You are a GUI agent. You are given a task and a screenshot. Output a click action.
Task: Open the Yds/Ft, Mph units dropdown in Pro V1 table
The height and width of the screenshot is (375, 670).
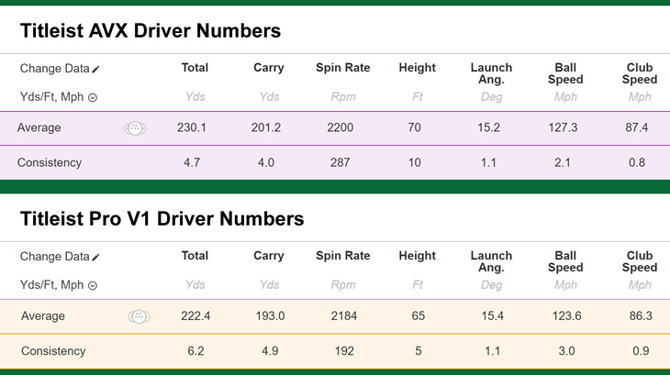[x=93, y=286]
